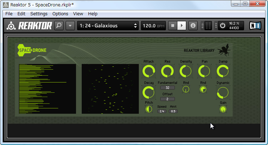The width and height of the screenshot is (268, 145).
Task: Click the Pan knob
Action: click(204, 71)
